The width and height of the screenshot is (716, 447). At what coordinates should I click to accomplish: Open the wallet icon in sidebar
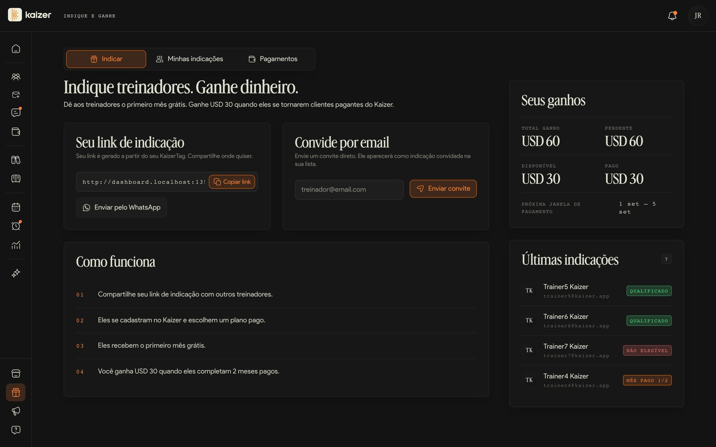tap(16, 132)
